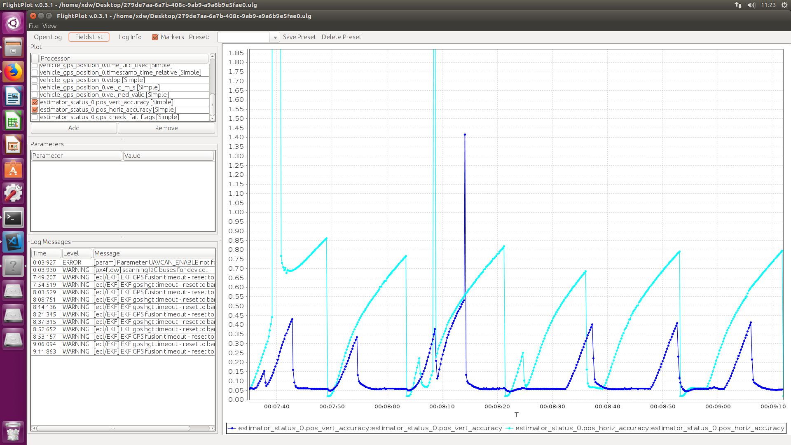
Task: Click the volume icon in top bar
Action: click(x=751, y=5)
